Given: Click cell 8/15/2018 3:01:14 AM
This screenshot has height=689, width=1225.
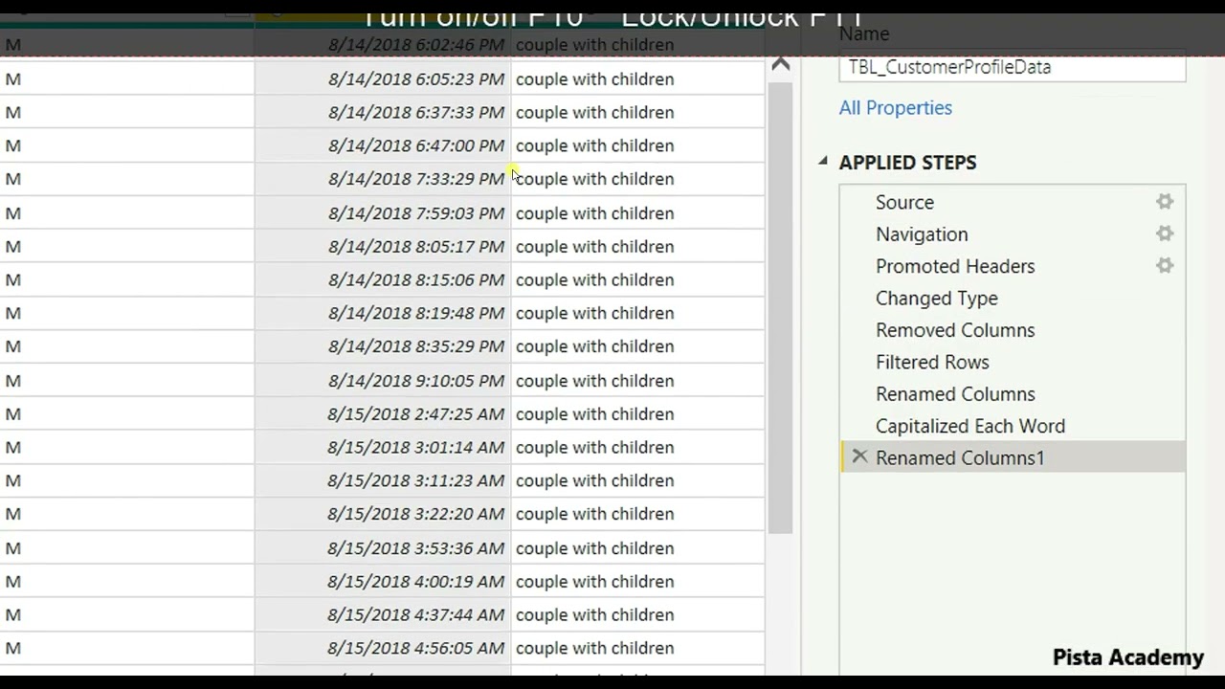Looking at the screenshot, I should pos(383,447).
